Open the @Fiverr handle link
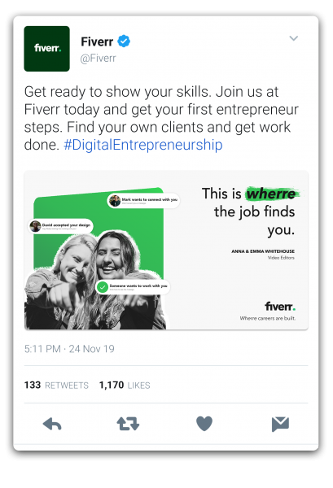The image size is (333, 488). pyautogui.click(x=99, y=59)
